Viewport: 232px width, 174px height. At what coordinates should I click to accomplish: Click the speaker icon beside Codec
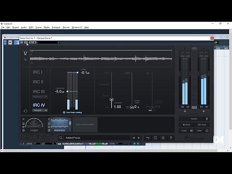(191, 130)
